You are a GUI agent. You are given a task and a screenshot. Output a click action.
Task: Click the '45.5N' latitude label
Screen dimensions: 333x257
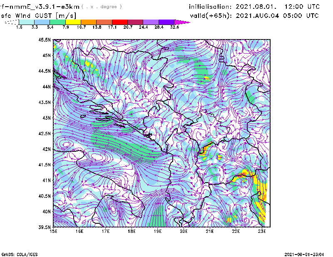pos(45,40)
